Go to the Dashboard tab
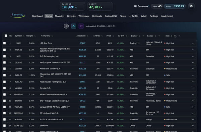Screen dimensions: 201x132 point(37,16)
